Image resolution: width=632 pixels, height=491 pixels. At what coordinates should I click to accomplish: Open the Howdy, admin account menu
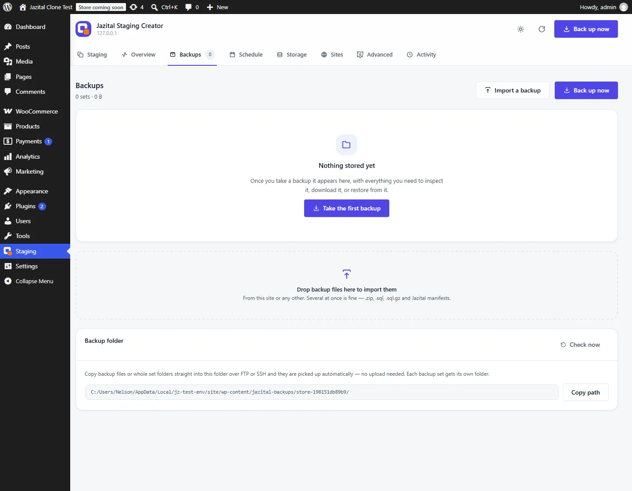[x=603, y=7]
